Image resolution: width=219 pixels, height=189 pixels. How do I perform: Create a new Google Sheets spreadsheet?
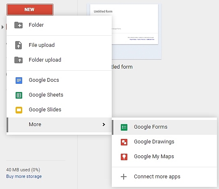click(x=59, y=95)
